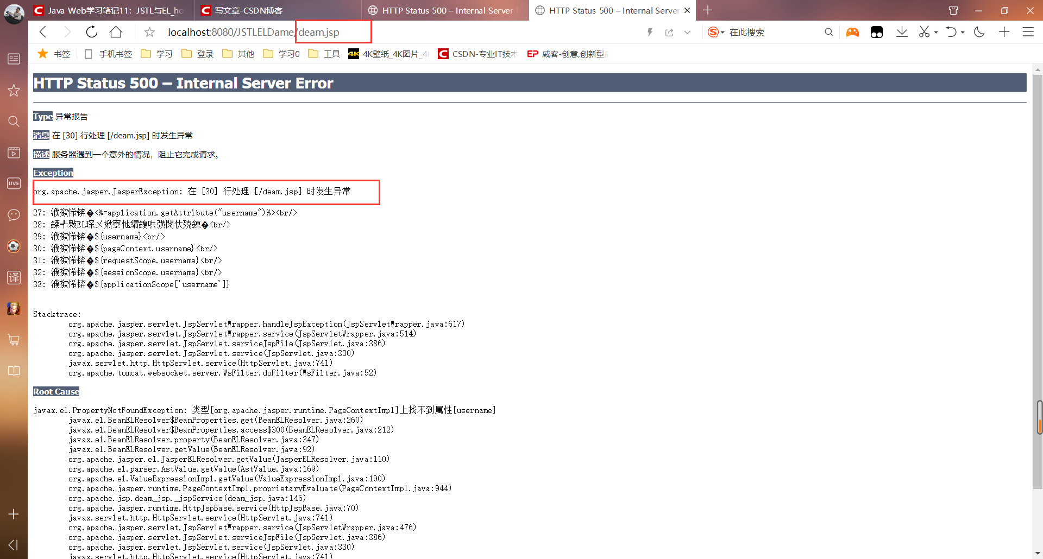Open the chat bubble sidebar icon

14,215
